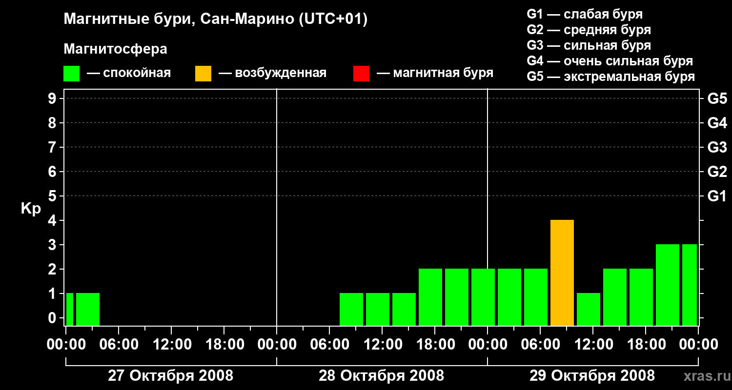Click the right-axis 'G1' tick label
The image size is (732, 390).
pos(717,196)
